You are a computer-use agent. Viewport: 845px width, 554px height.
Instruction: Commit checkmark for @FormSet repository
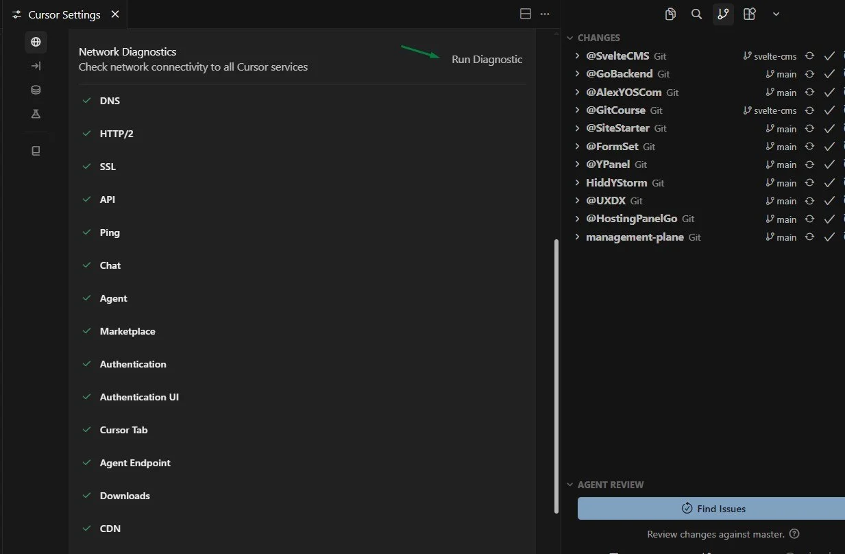[829, 147]
